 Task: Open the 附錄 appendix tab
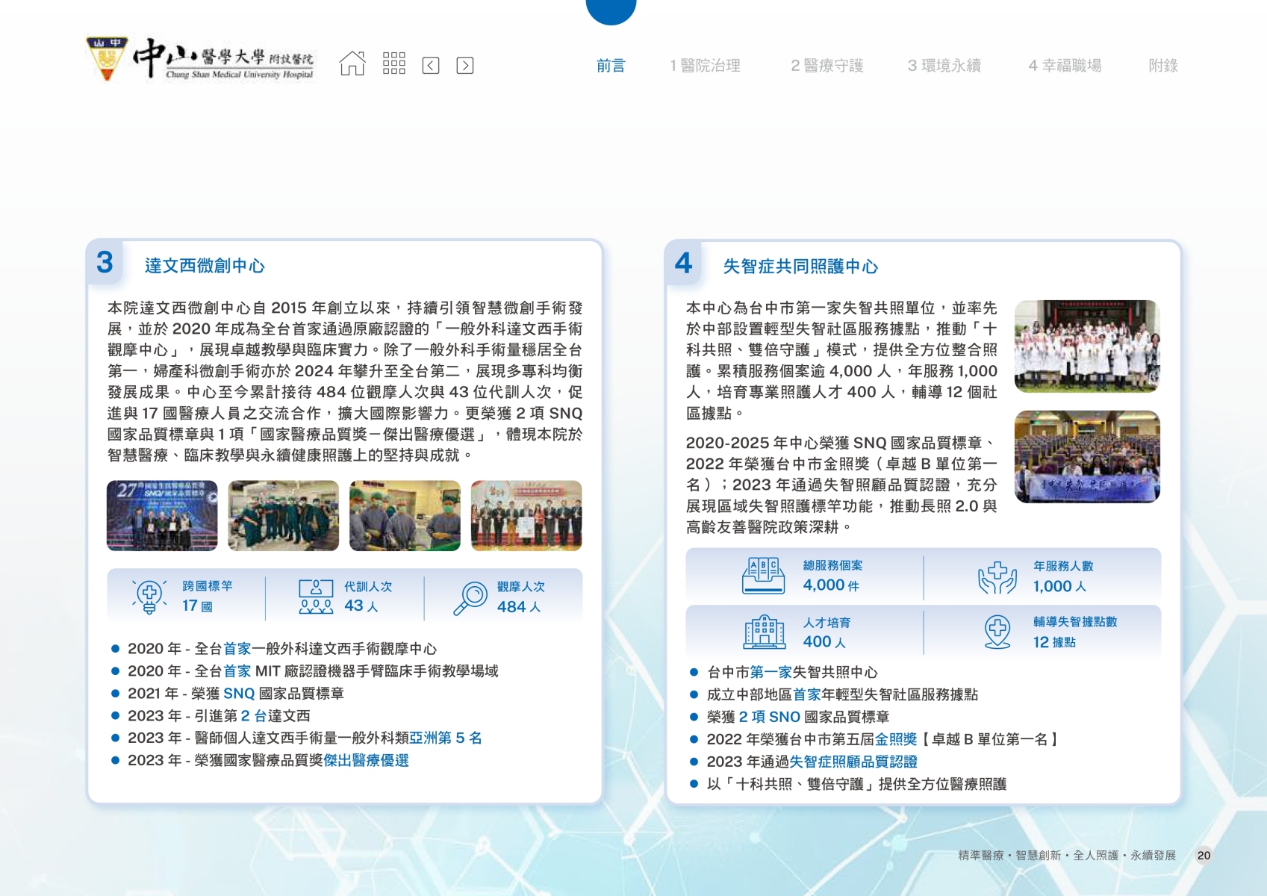coord(1162,66)
